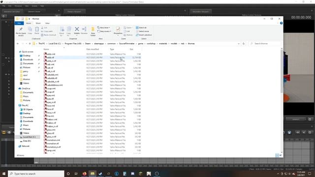
Task: Switch to the Share ribbon tab
Action: pos(38,23)
